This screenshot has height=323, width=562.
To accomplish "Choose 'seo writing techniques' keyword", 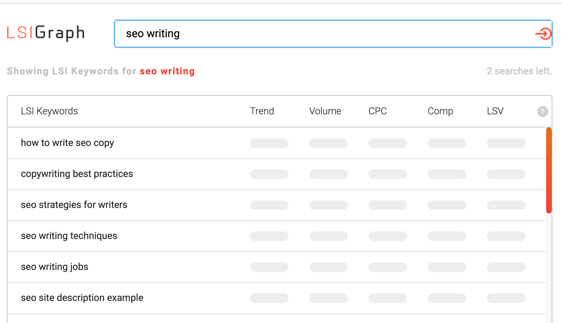I will 69,236.
